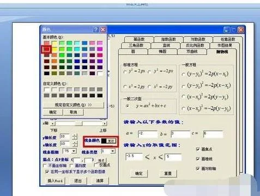This screenshot has width=260, height=196.
Task: Select the (y-y₀)²=-2p(x-x₀) radio
Action: (x=184, y=85)
